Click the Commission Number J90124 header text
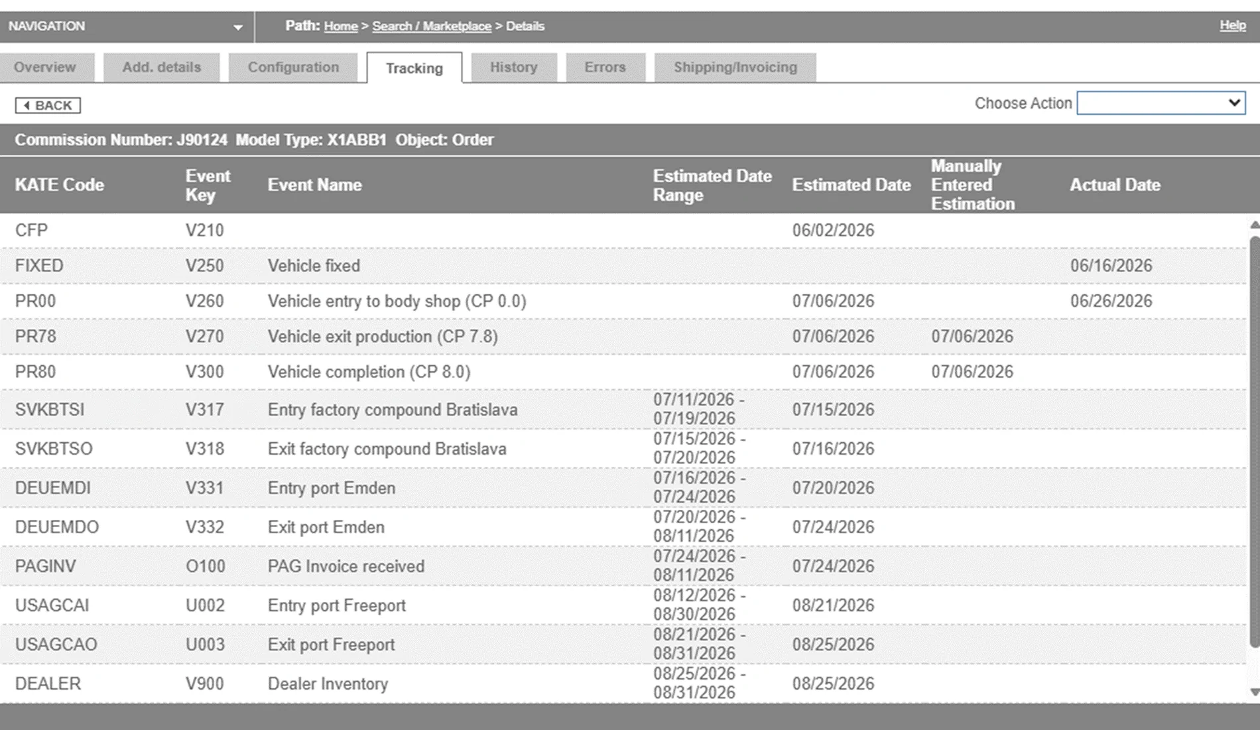 (121, 140)
